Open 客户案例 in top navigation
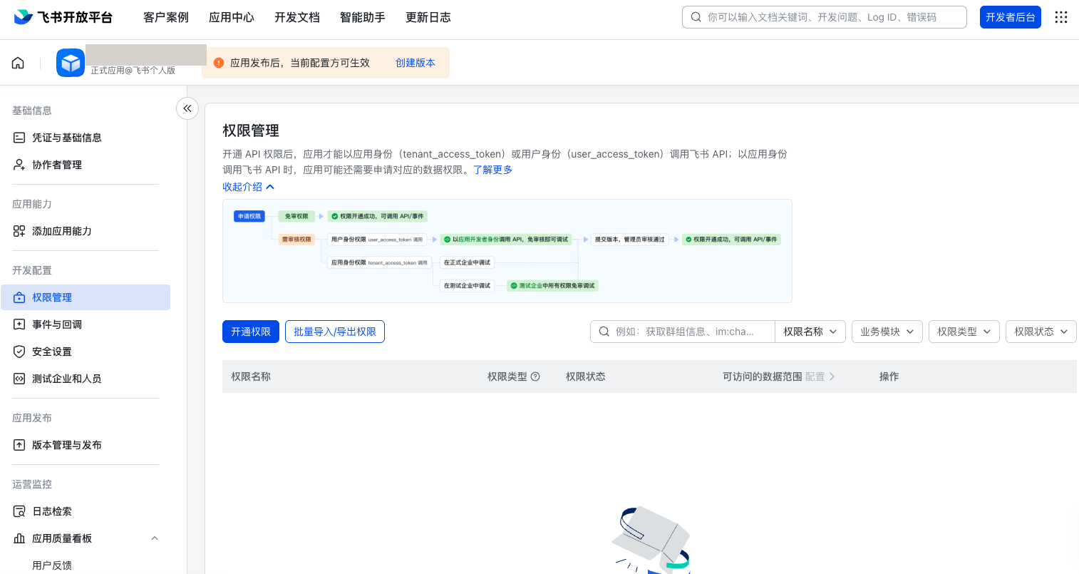1079x574 pixels. (x=166, y=17)
